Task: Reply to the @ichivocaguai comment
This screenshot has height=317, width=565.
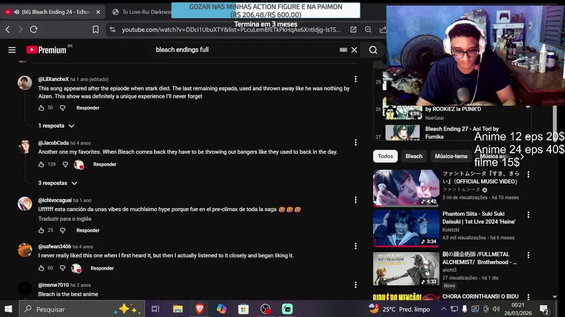Action: pos(88,230)
